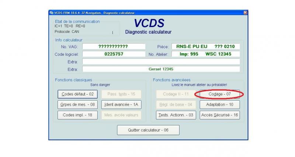The height and width of the screenshot is (157, 295).
Task: Open Accès Sécurisé - 16
Action: 219,115
